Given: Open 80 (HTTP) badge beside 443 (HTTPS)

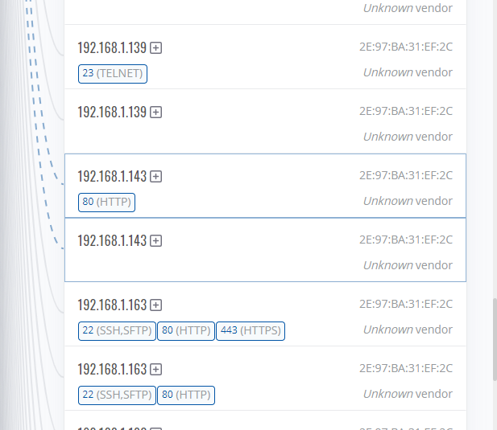Looking at the screenshot, I should [x=186, y=330].
